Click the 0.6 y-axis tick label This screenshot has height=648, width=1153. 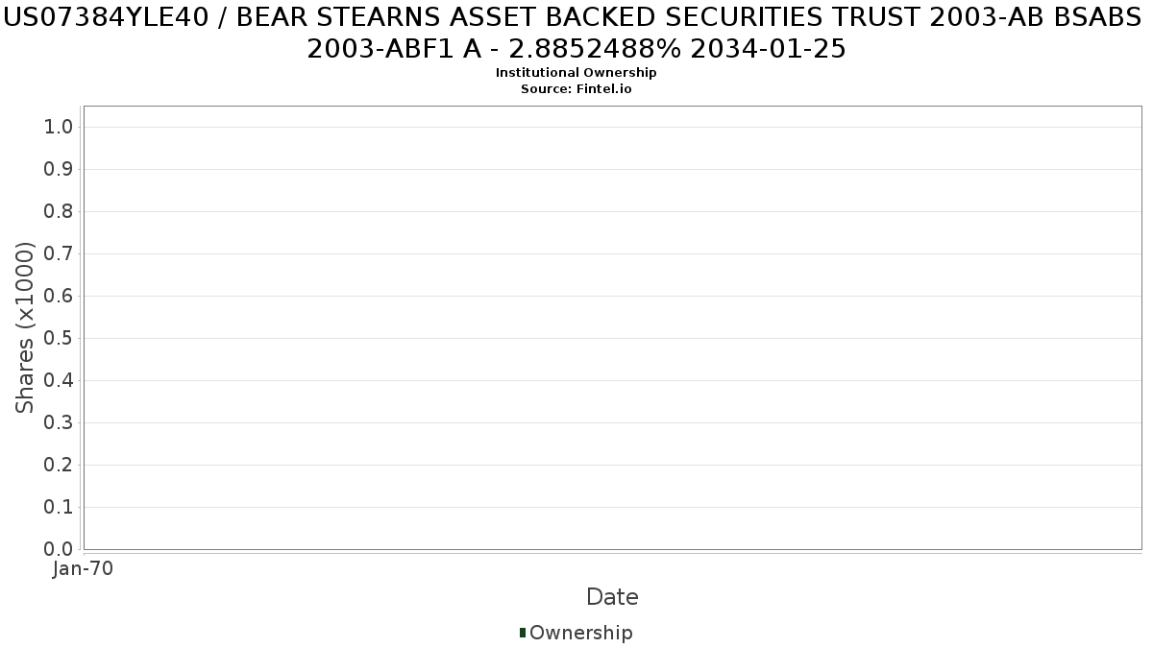tap(59, 296)
